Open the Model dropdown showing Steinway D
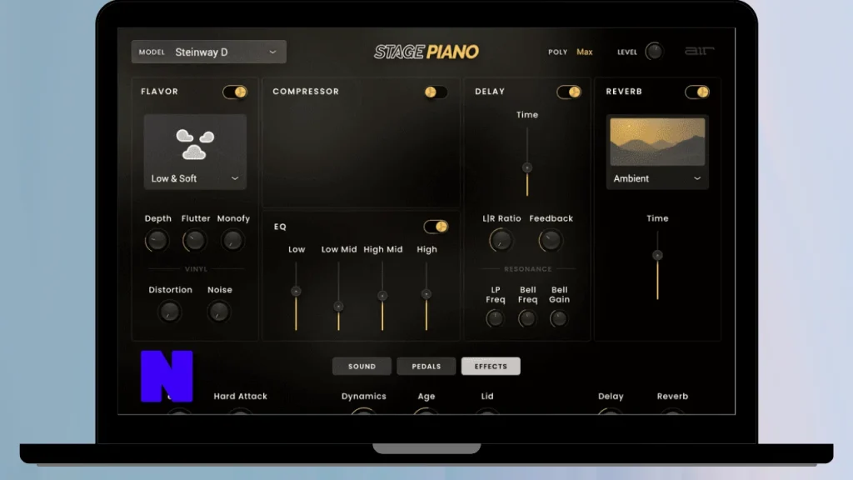The image size is (853, 480). pyautogui.click(x=209, y=52)
